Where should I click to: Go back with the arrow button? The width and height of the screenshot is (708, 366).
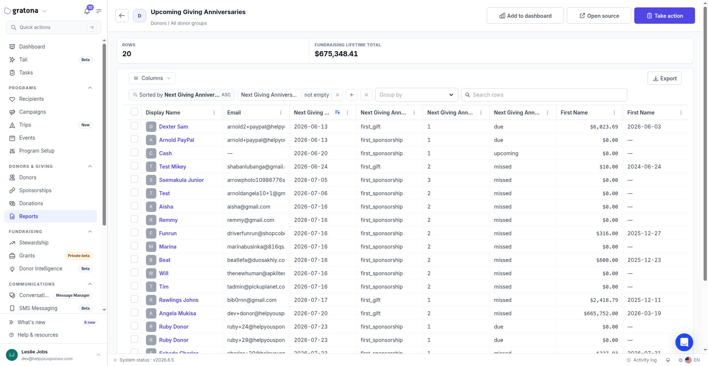[x=122, y=16]
